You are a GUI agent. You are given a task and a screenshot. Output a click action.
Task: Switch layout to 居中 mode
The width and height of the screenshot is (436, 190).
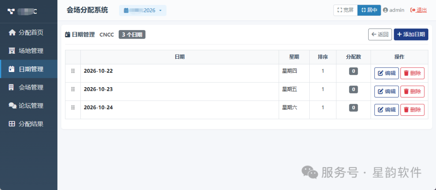point(369,10)
